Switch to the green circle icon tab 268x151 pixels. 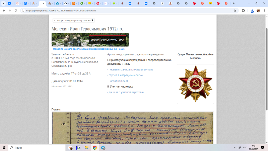click(x=82, y=3)
